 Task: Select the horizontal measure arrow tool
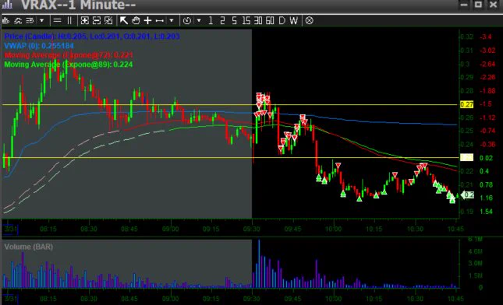coord(160,21)
